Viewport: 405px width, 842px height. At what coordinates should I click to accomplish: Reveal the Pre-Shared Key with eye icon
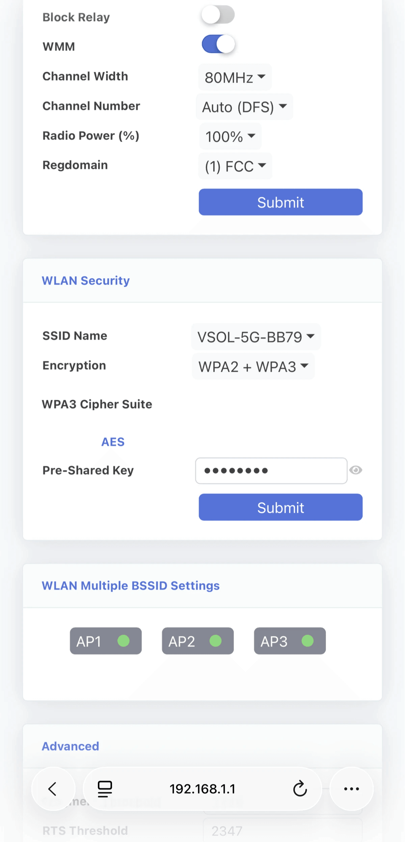coord(356,470)
